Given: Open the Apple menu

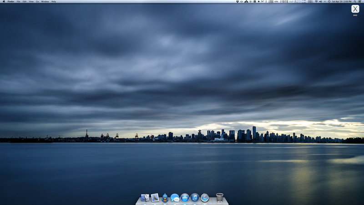Looking at the screenshot, I should tap(4, 1).
